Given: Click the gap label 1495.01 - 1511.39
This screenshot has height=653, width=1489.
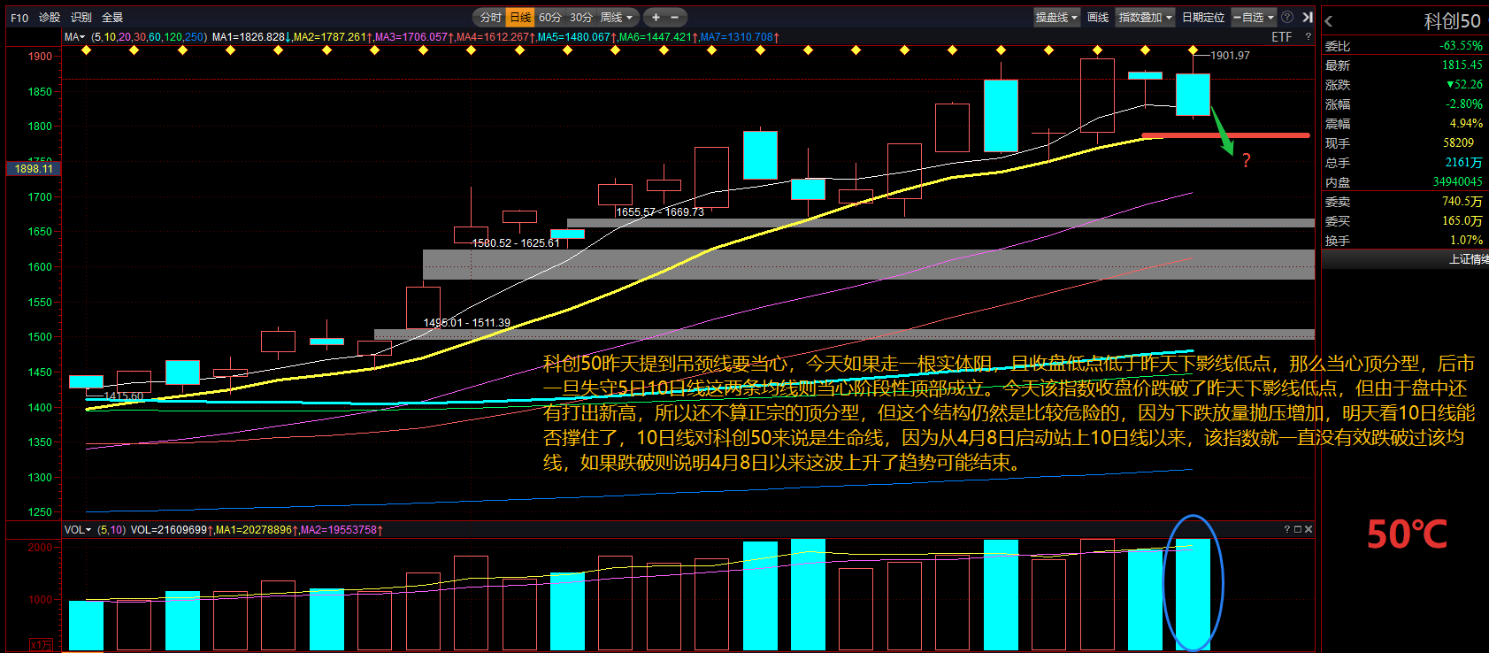Looking at the screenshot, I should 466,322.
